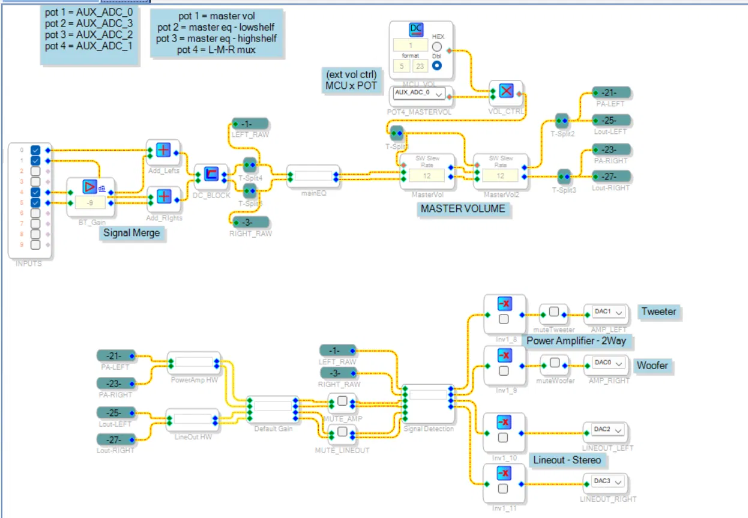Select the T-Split2 node
Image resolution: width=748 pixels, height=518 pixels.
pyautogui.click(x=562, y=119)
